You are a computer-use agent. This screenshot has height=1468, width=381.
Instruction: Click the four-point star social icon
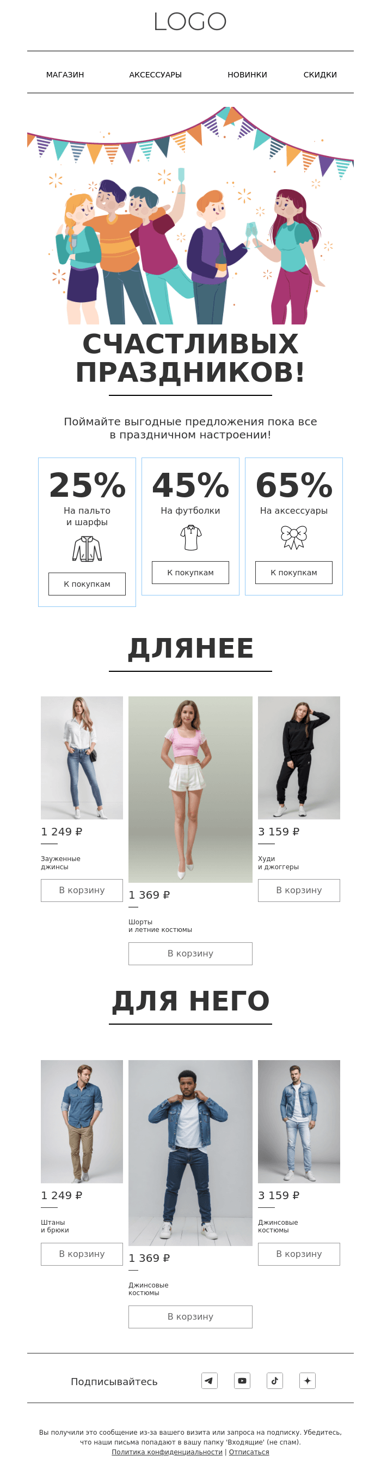tap(308, 1380)
